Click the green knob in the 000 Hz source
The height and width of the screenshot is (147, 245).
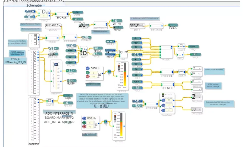pyautogui.click(x=84, y=122)
